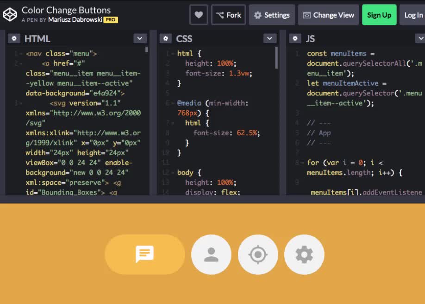Screen dimensions: 425x304
Task: Open JS editor settings gear
Action: [x=295, y=38]
